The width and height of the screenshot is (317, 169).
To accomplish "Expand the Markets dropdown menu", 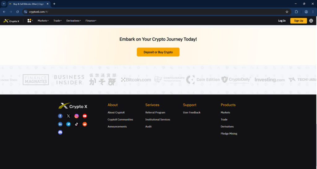I will click(43, 21).
